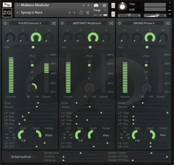Solo the instrument with S button

(x=113, y=5)
